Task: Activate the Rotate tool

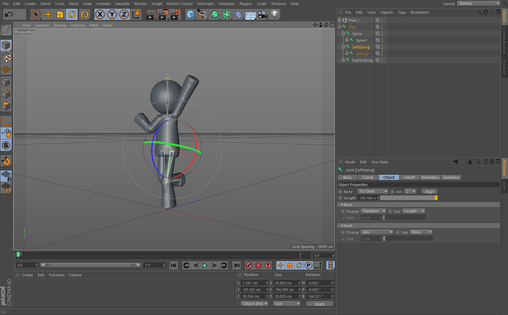Action: coord(72,14)
